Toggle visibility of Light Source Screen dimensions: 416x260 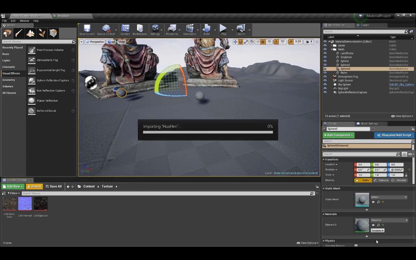tap(325, 81)
